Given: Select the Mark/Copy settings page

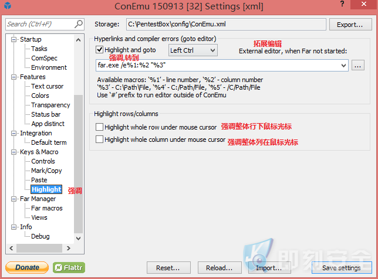Looking at the screenshot, I should tap(46, 171).
